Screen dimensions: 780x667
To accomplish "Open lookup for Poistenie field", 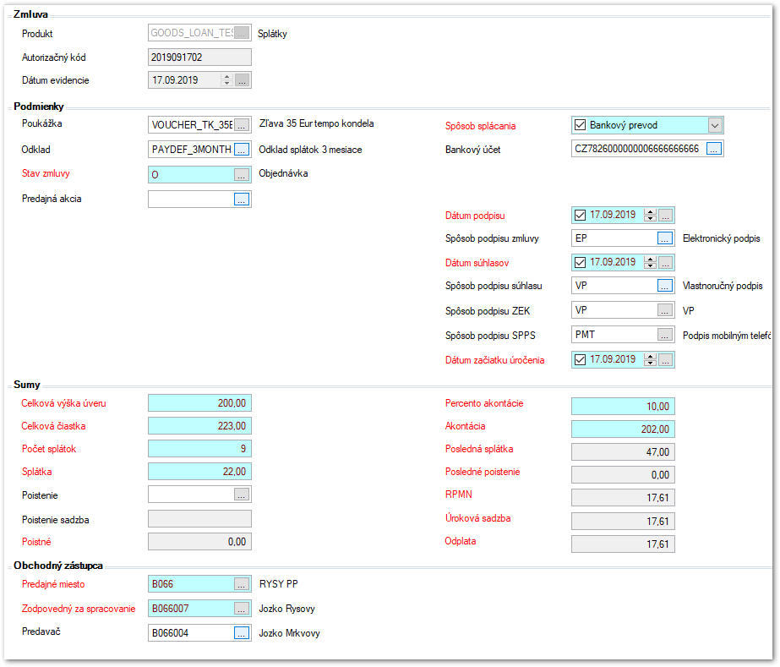I will tap(242, 495).
